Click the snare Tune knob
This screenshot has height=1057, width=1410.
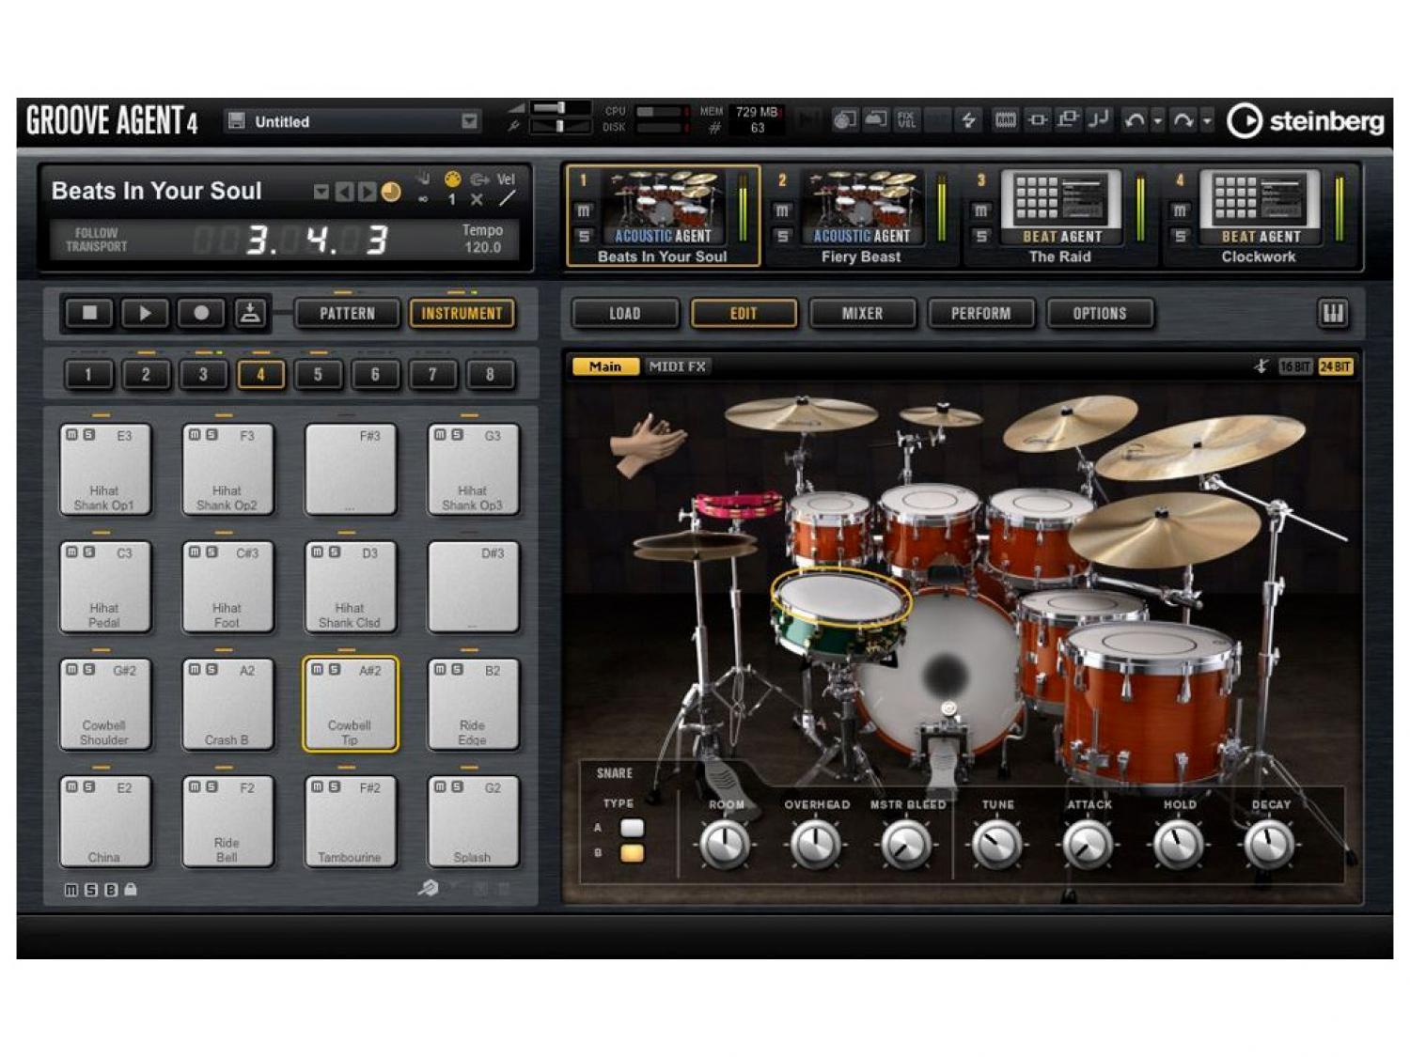click(x=996, y=845)
